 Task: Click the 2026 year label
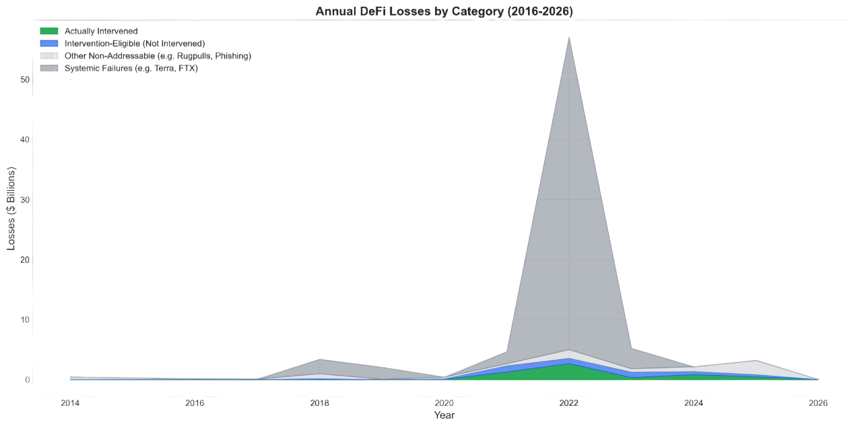[x=818, y=402]
